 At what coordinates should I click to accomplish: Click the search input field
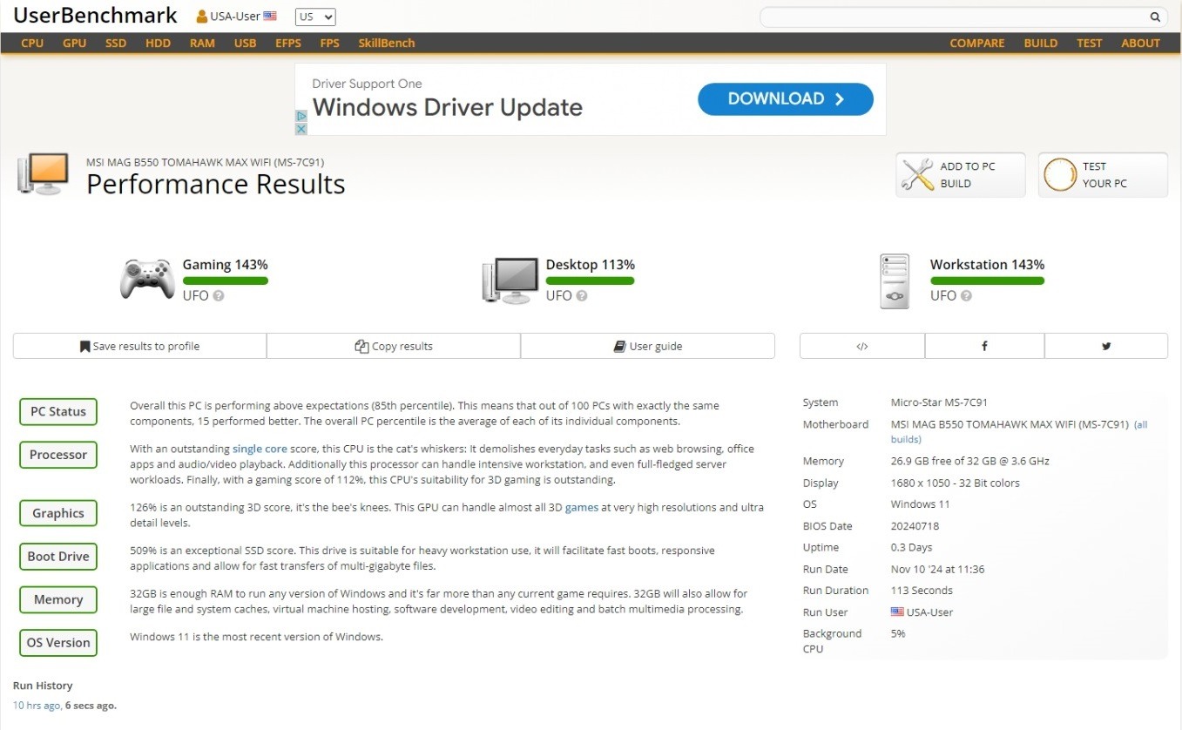(x=954, y=17)
